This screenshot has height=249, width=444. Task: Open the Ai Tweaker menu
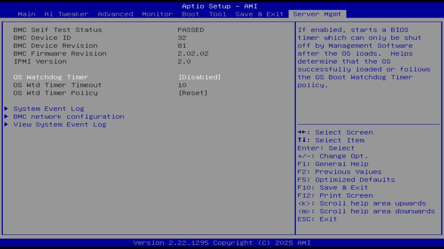(x=66, y=14)
